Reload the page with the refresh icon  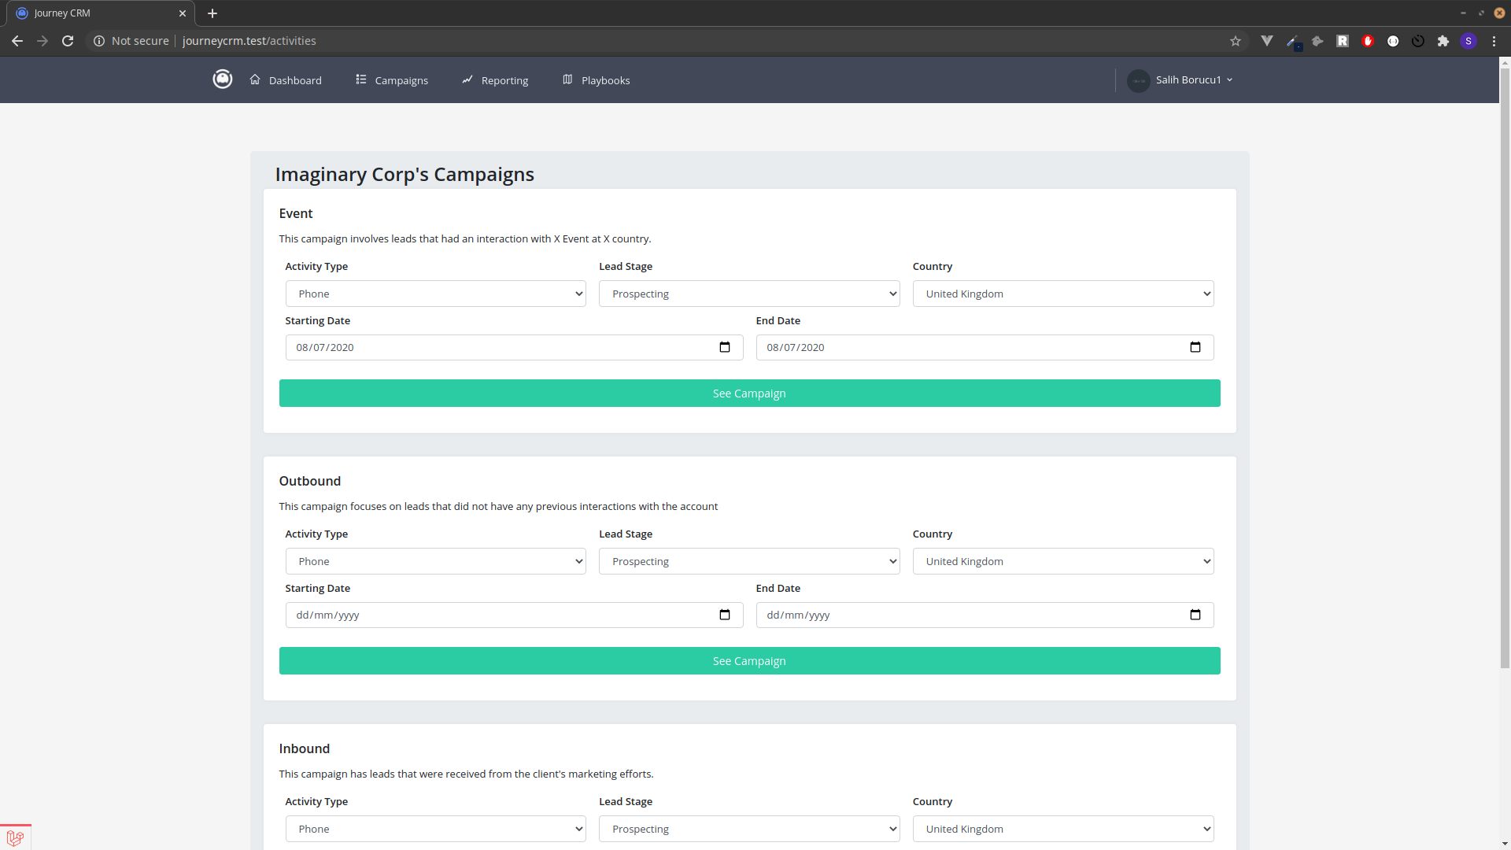point(68,41)
